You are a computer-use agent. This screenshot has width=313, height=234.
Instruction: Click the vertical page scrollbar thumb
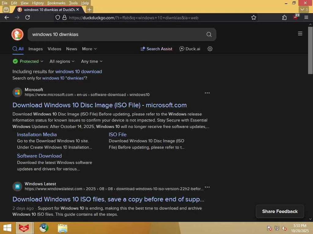coord(310,50)
